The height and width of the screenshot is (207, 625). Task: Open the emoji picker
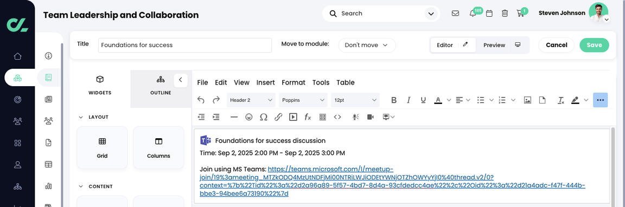coord(248,117)
